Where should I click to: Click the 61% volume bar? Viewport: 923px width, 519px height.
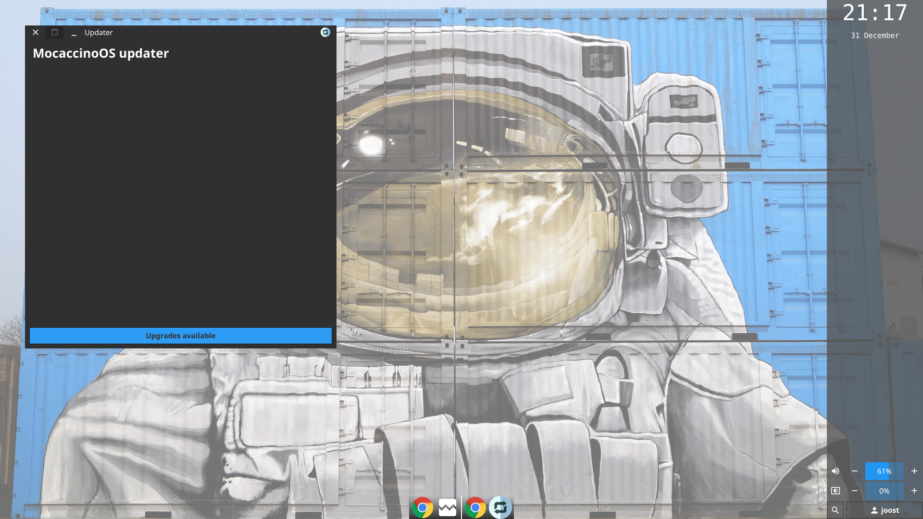[884, 471]
